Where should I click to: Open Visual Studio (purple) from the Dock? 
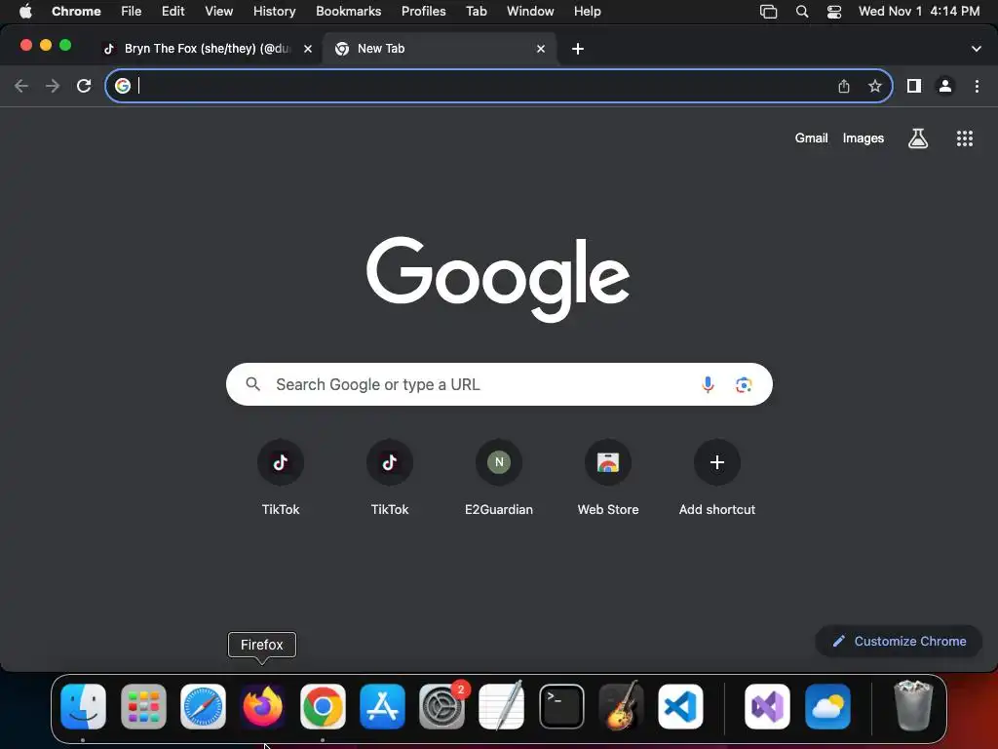[x=768, y=706]
